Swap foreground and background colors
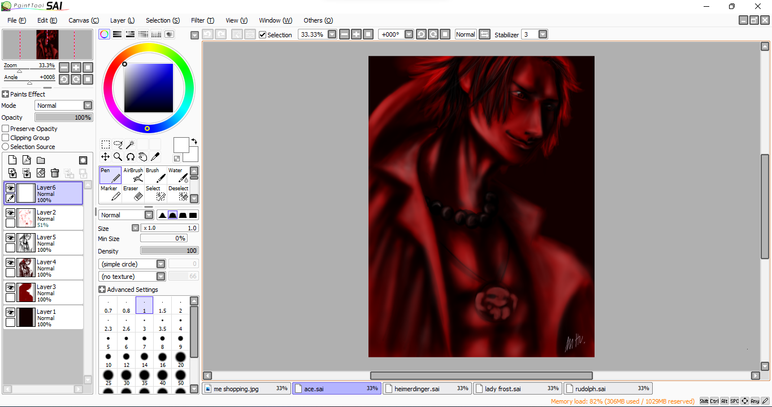The image size is (772, 407). [194, 141]
